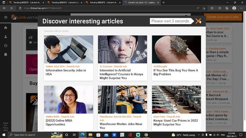
Task: Switch to second Trending WEBSITE tab
Action: point(65,3)
